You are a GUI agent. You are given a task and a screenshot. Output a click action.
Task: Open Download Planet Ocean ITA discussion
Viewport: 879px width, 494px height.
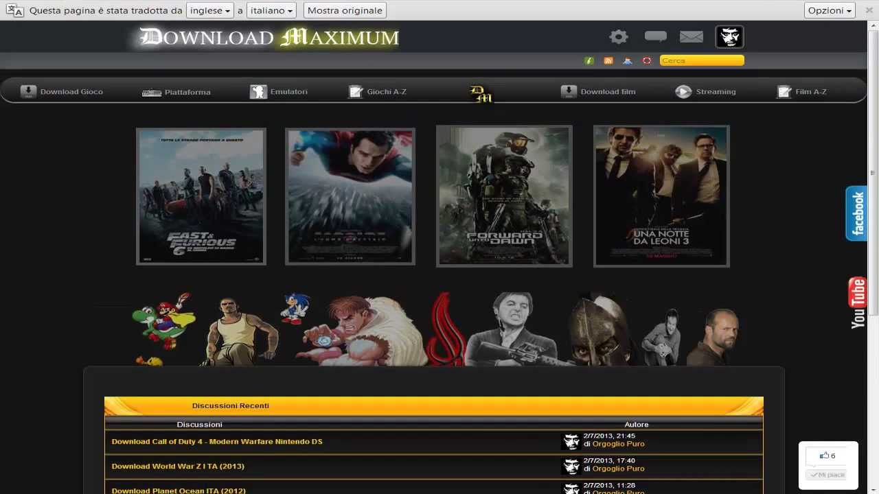point(179,491)
